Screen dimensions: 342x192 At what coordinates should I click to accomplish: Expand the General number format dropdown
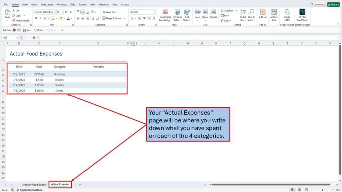tap(154, 12)
